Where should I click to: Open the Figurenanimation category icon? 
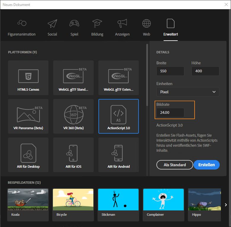(22, 23)
